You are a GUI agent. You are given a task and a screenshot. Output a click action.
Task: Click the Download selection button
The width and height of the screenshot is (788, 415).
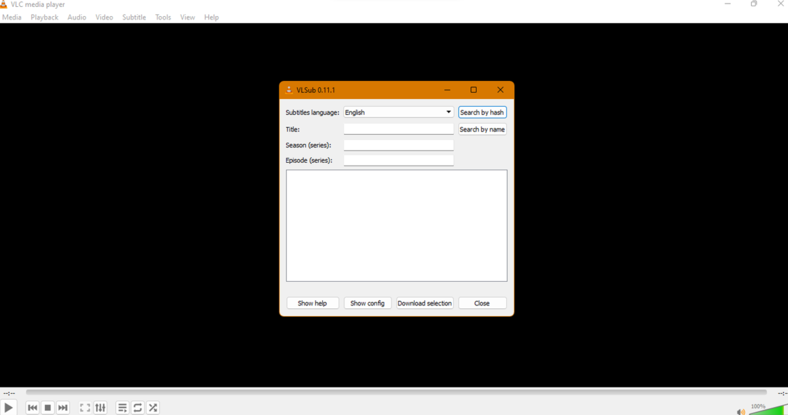pyautogui.click(x=425, y=303)
